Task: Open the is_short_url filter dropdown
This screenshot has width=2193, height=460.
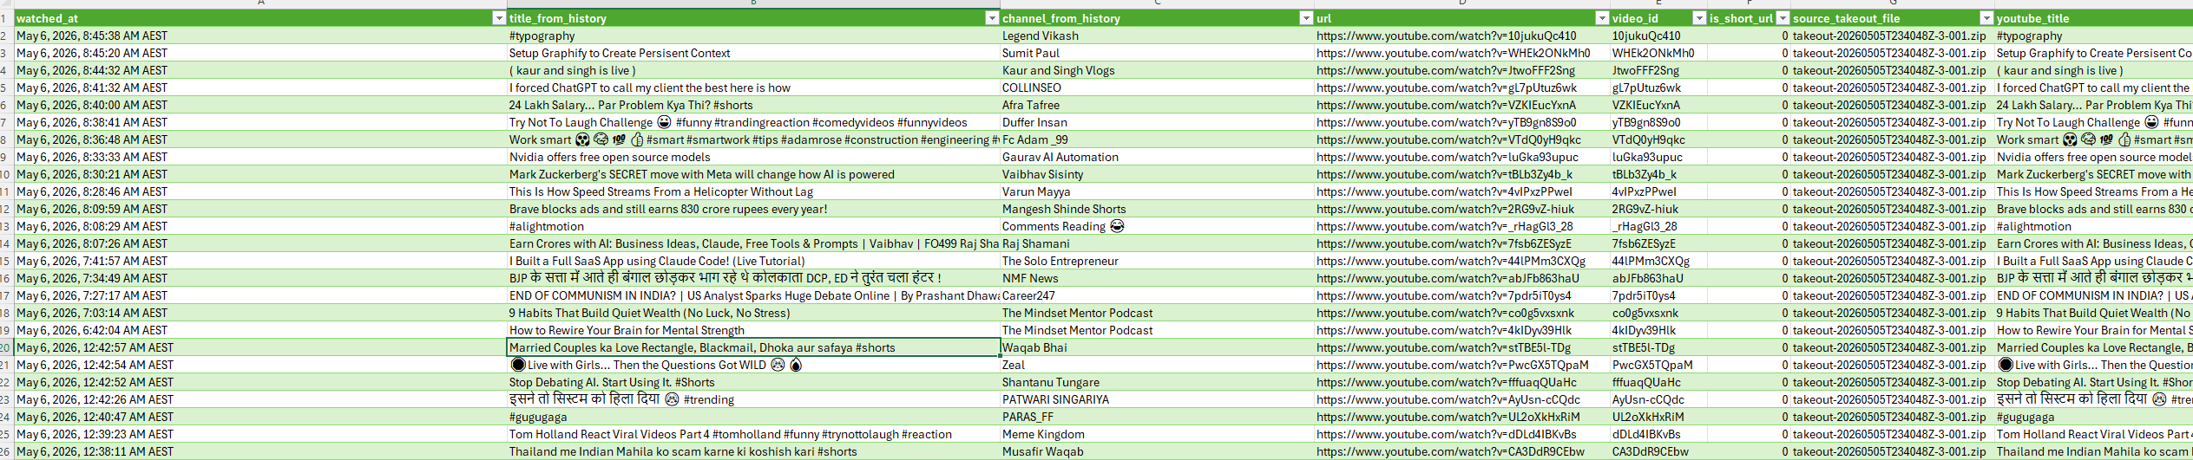Action: [1783, 18]
